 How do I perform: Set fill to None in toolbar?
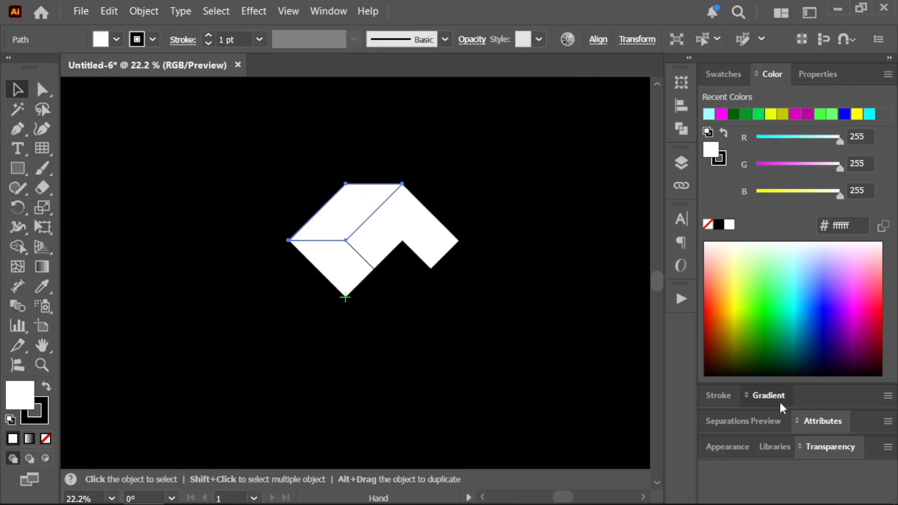(x=45, y=439)
